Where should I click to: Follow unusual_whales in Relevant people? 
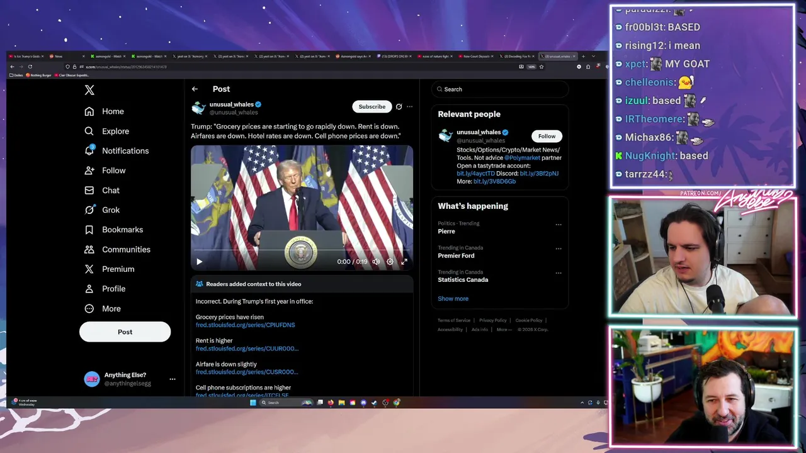pos(547,136)
